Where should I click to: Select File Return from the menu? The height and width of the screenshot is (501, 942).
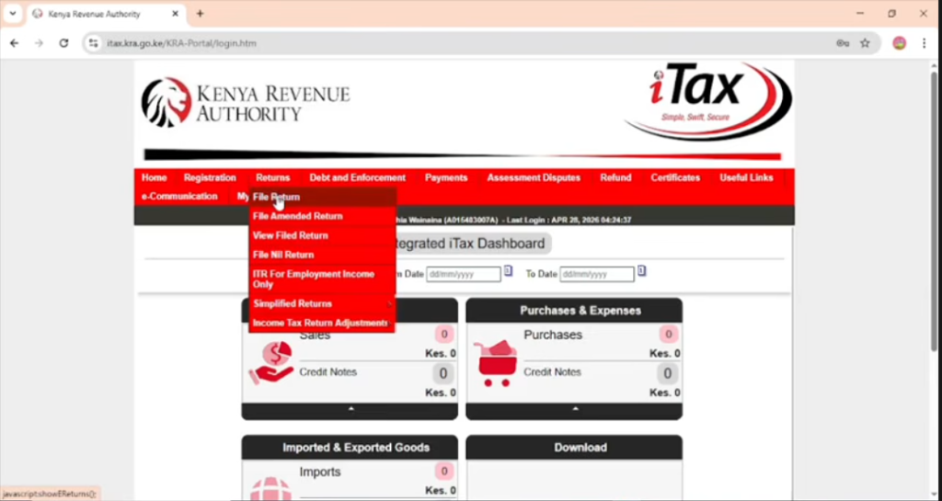[322, 197]
